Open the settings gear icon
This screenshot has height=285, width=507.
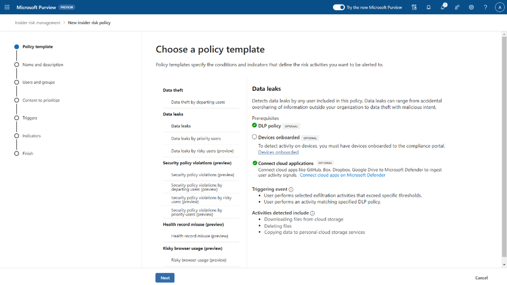[x=471, y=7]
